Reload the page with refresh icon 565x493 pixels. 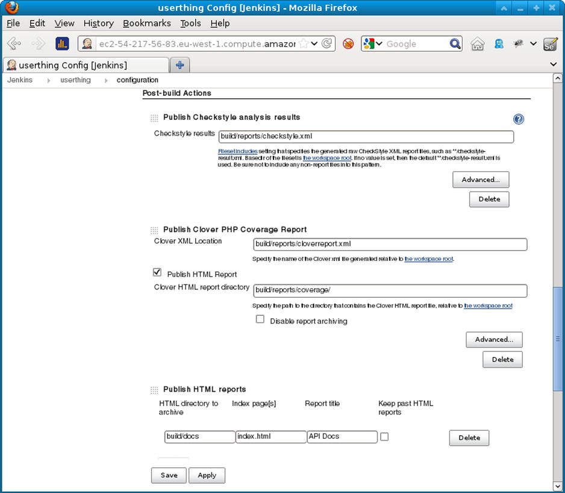pos(327,43)
